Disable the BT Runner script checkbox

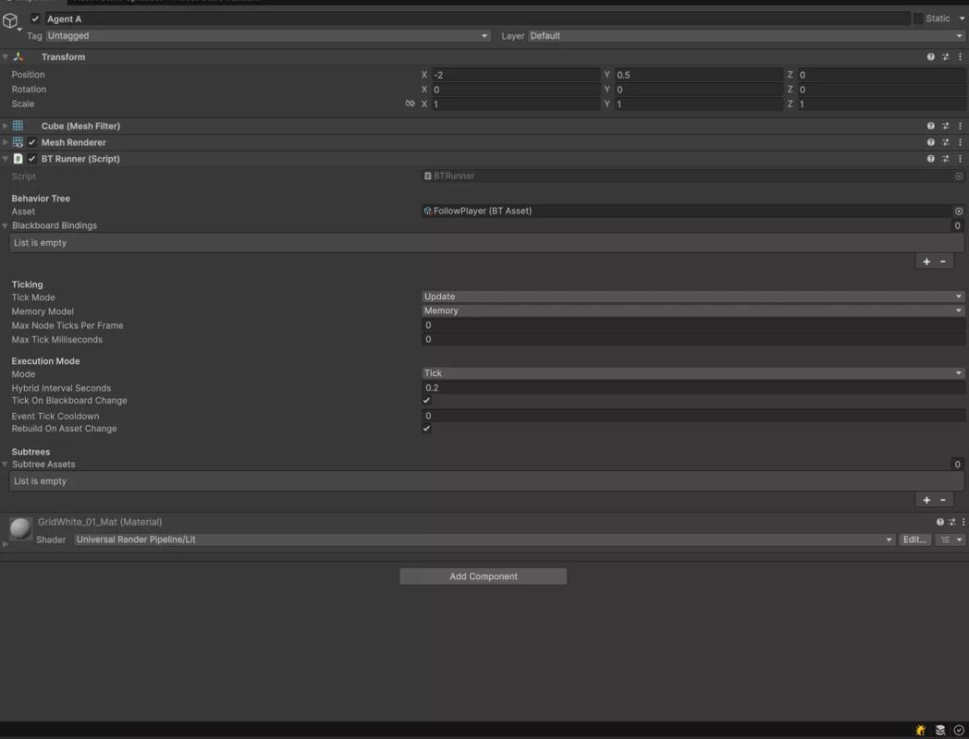click(x=32, y=159)
